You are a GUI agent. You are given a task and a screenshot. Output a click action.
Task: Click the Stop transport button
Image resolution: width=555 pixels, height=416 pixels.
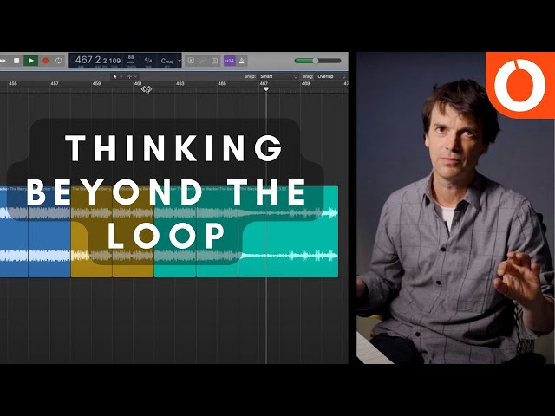16,61
